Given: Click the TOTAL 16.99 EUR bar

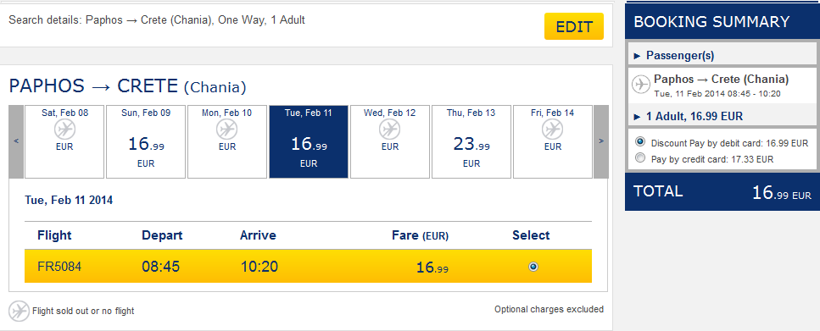Looking at the screenshot, I should pos(722,192).
